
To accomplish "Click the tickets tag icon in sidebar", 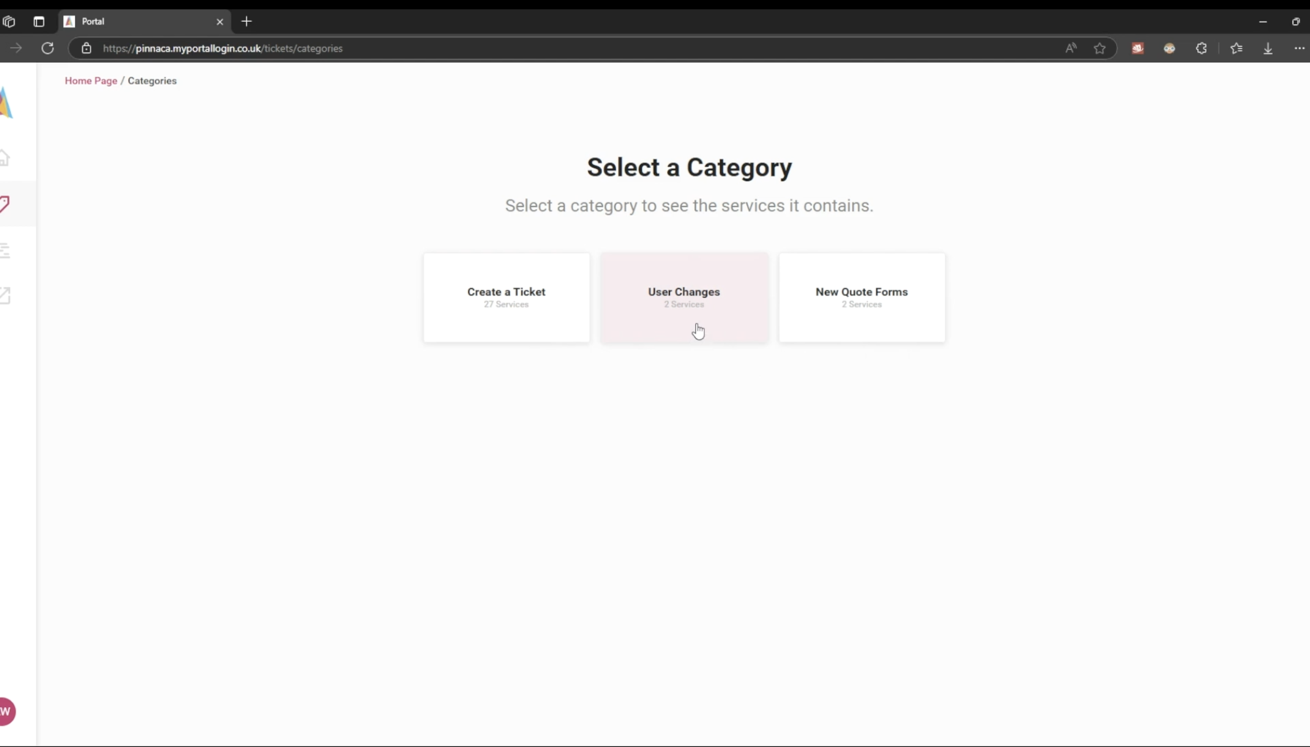I will click(5, 204).
